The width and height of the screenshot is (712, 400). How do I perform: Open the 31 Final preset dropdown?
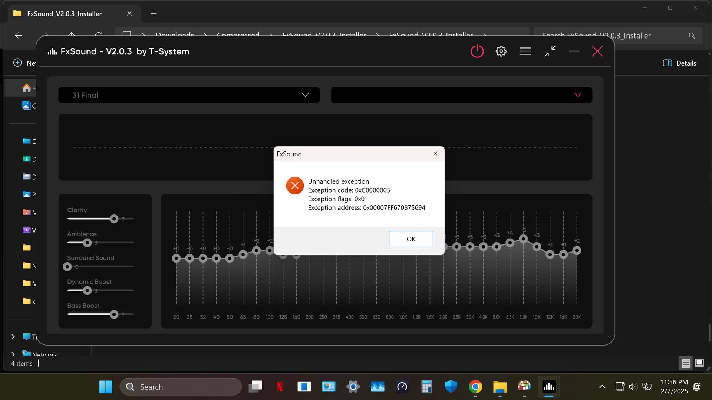(x=189, y=95)
